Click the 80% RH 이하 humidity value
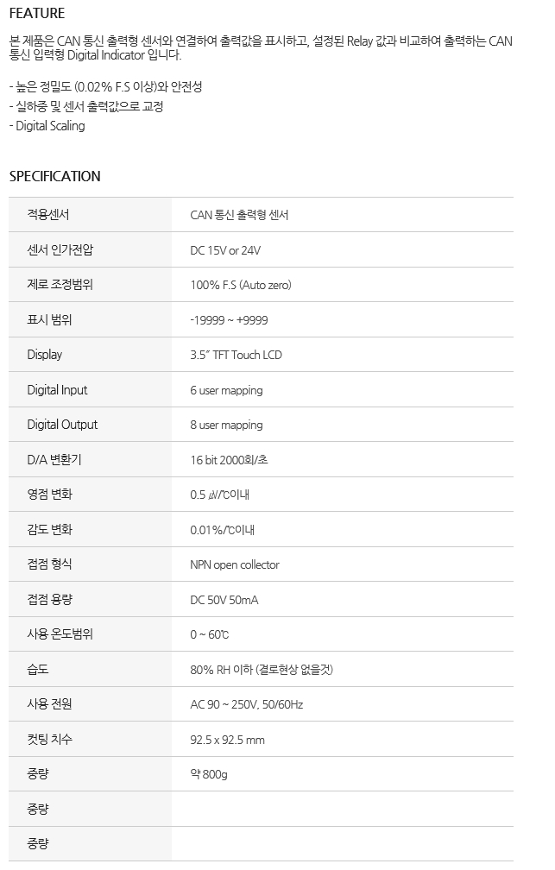Viewport: 555px width, 870px height. (x=262, y=670)
